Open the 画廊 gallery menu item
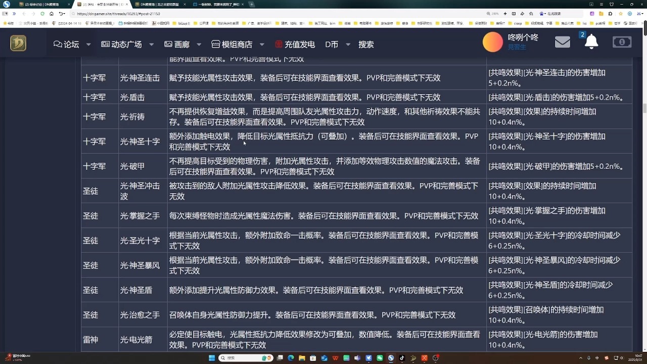Screen dimensions: 647x364 tap(177, 44)
